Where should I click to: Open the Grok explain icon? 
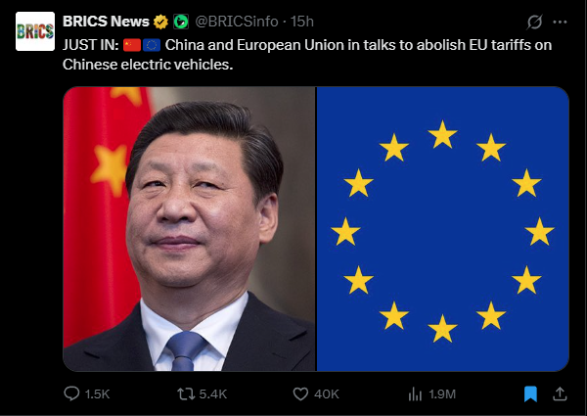click(x=534, y=22)
